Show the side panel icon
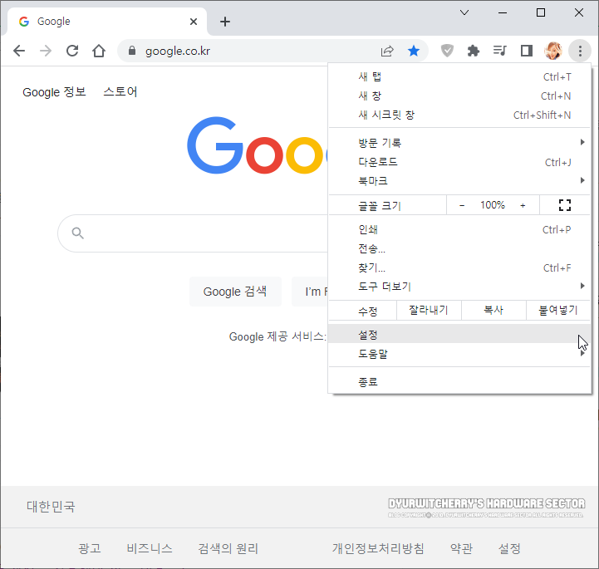The width and height of the screenshot is (599, 569). [527, 51]
